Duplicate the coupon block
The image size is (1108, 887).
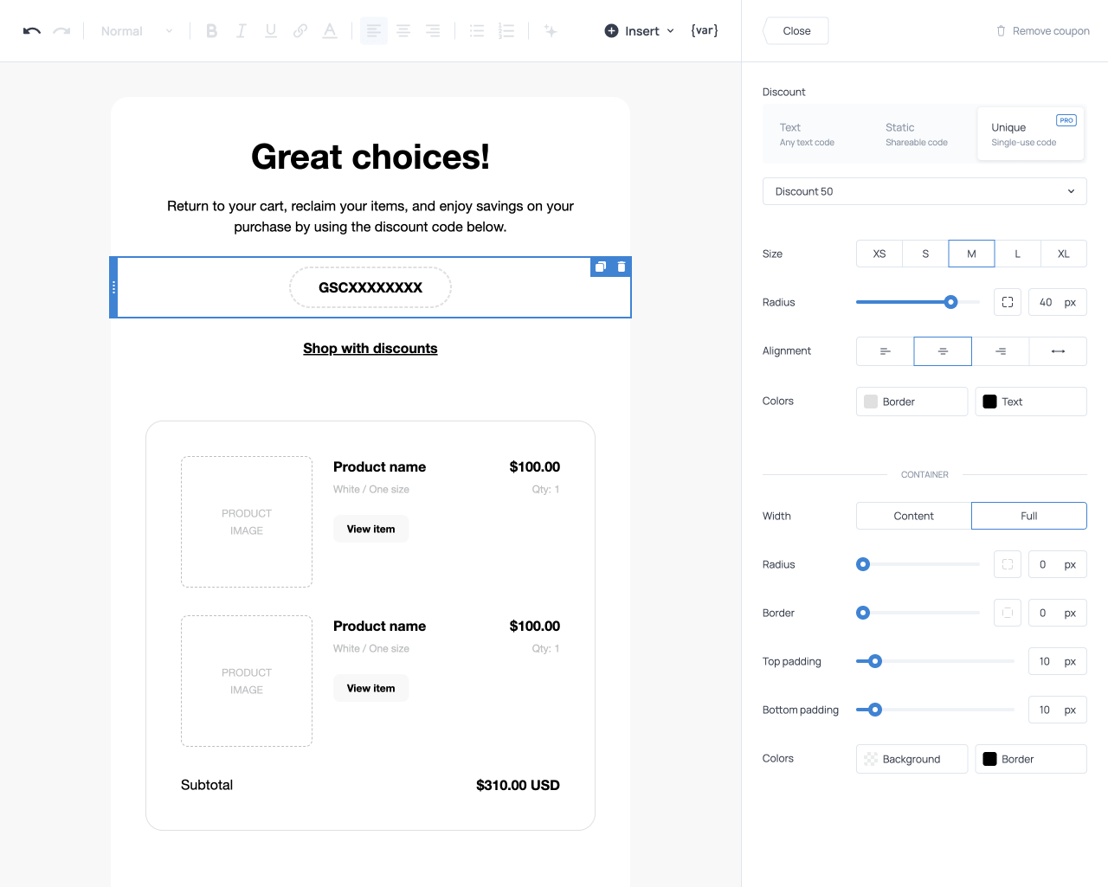(x=601, y=267)
